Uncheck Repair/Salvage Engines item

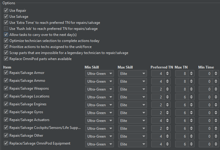(6, 104)
